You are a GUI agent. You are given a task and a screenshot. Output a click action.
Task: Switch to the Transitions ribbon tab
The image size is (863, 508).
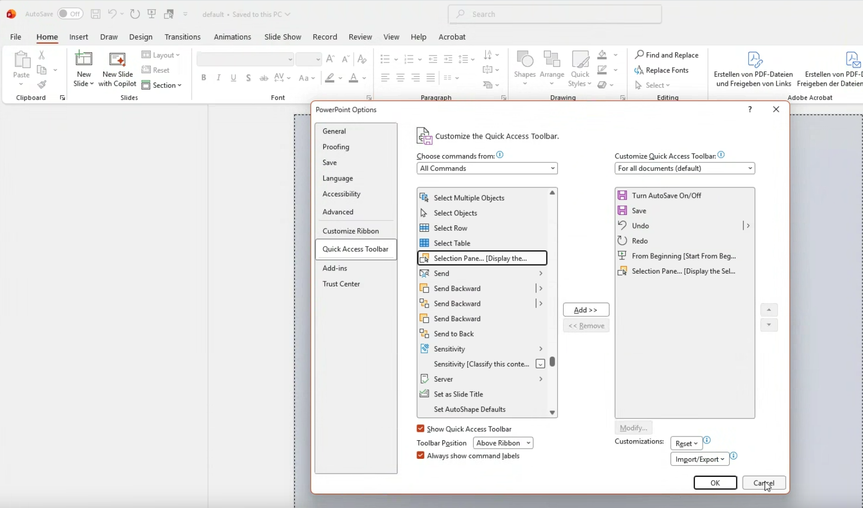tap(183, 37)
